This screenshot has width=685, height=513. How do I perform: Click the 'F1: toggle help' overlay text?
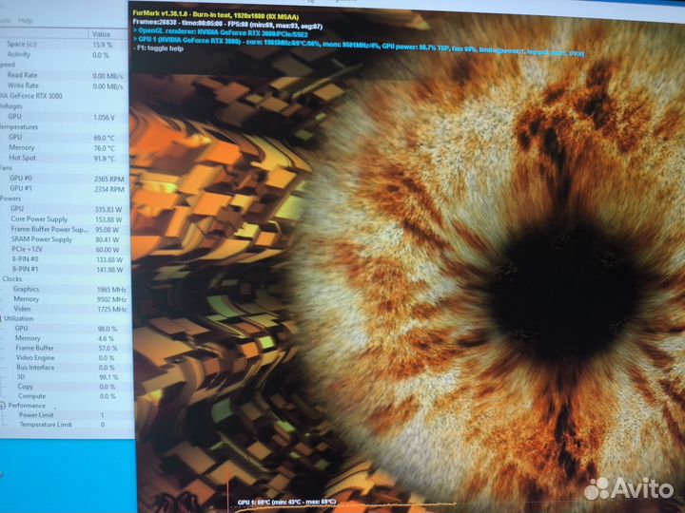(158, 48)
